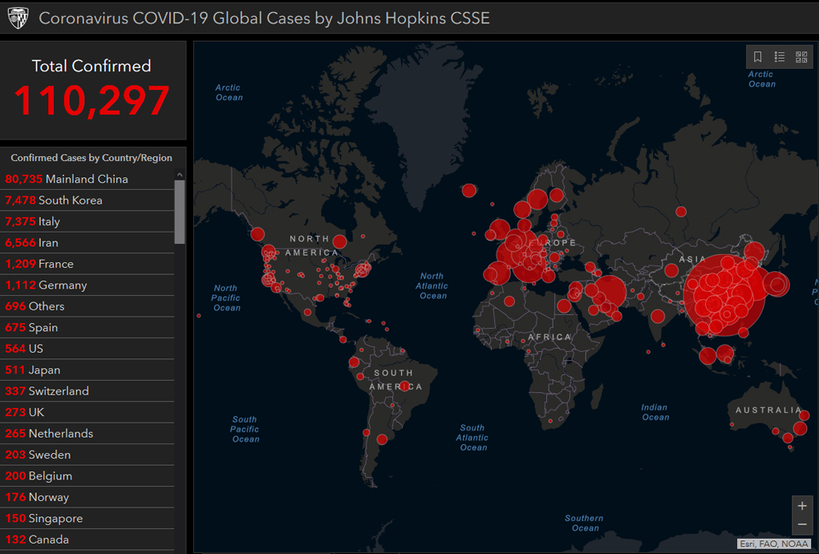Select Sweden in the country list

click(87, 455)
